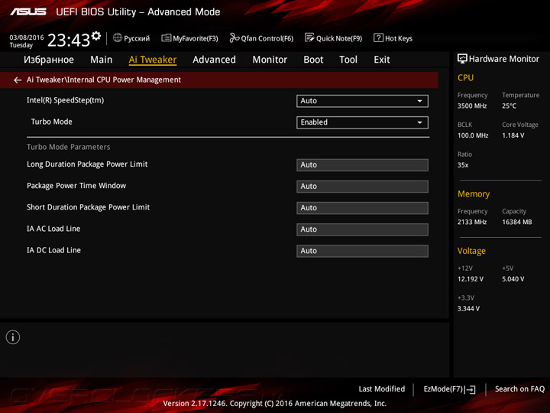Screen dimensions: 550x413
Task: Click the 3.344 V value
Action: (468, 309)
